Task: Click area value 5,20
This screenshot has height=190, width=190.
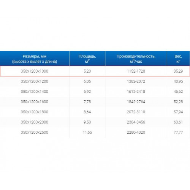Action: pos(87,71)
